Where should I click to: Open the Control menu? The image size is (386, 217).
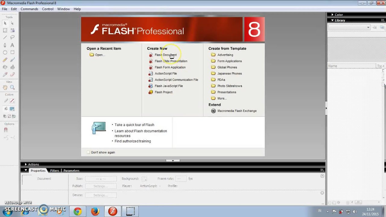pyautogui.click(x=48, y=9)
